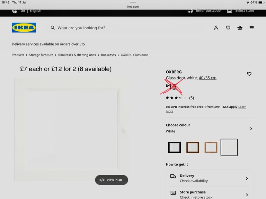Open Store purchase in-store stock chevron

247,195
